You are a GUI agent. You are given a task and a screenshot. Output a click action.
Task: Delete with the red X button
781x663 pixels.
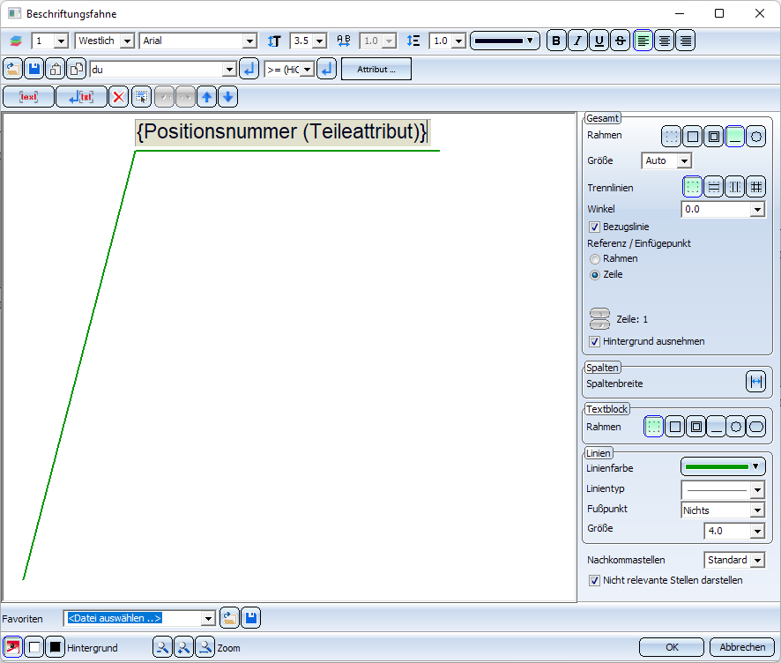118,97
